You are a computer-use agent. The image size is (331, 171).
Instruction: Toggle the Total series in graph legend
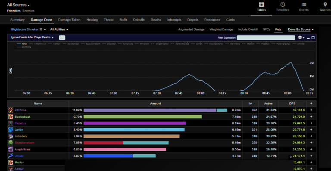click(x=22, y=44)
